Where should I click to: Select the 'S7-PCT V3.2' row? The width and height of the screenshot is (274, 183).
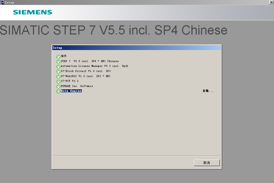click(x=69, y=81)
